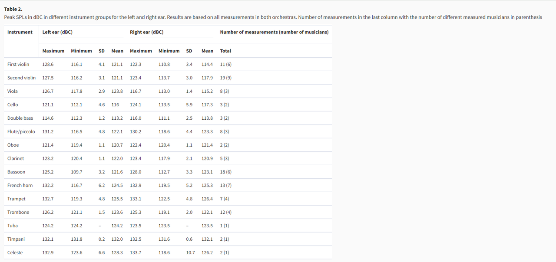Click French horn right ear maximum 132.9
Viewport: 556px width, 262px height.
(136, 185)
